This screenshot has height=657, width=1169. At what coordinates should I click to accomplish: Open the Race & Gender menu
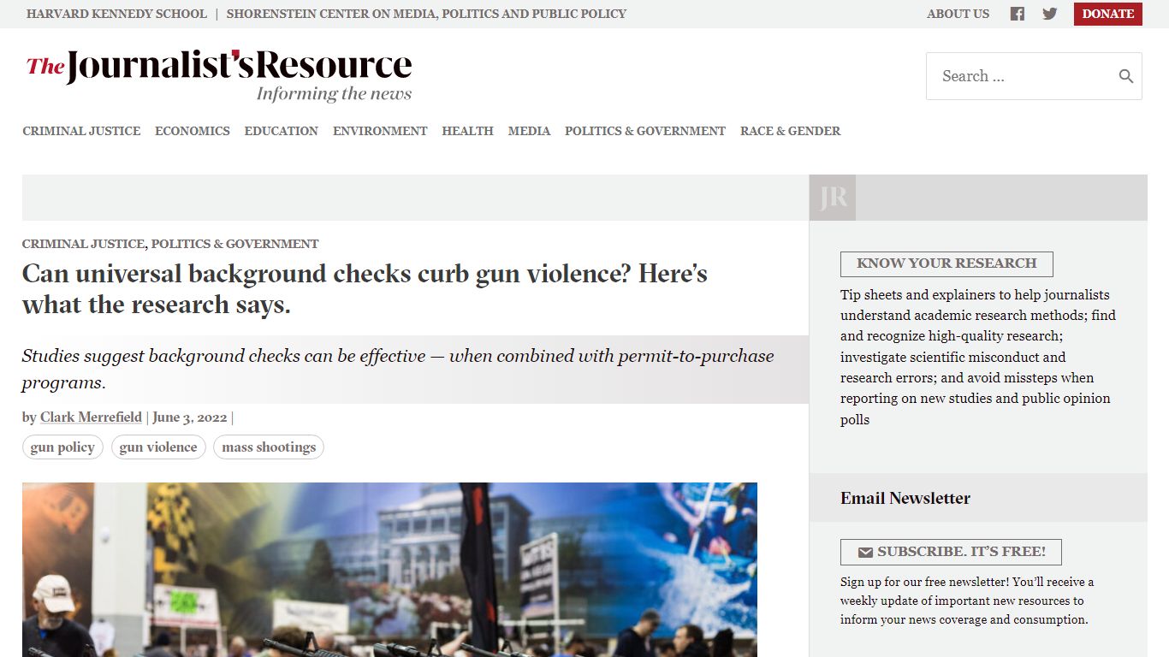coord(790,131)
